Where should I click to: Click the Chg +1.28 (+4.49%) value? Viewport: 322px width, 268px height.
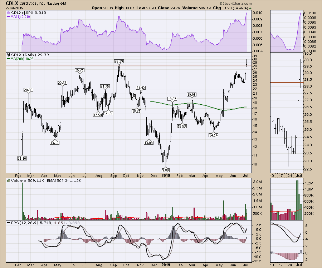pyautogui.click(x=231, y=8)
